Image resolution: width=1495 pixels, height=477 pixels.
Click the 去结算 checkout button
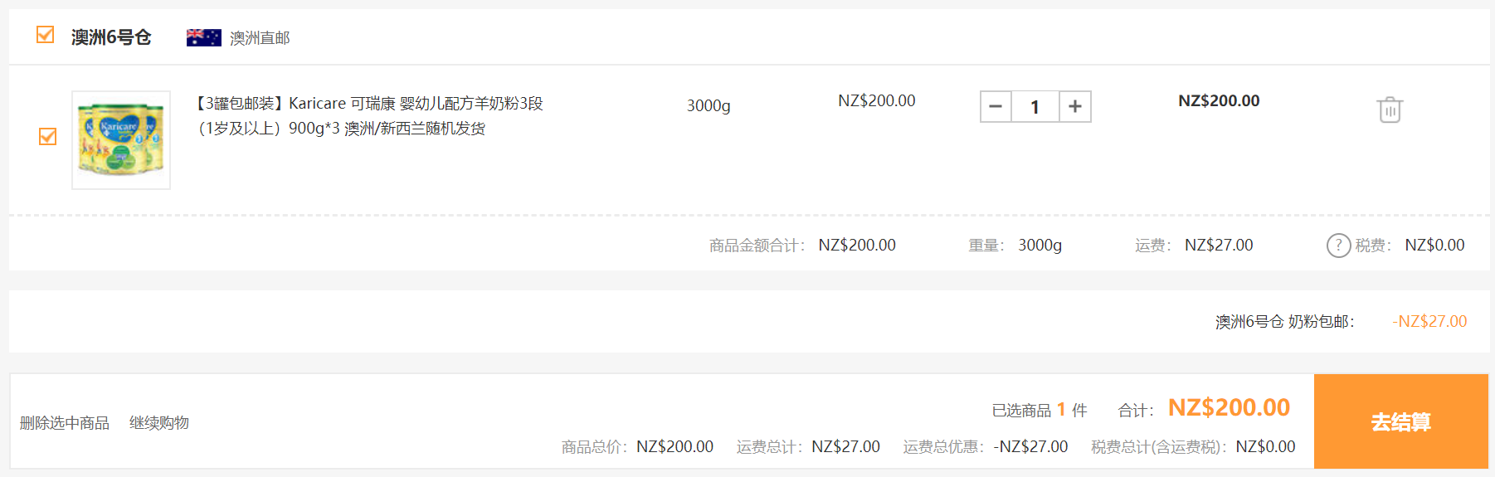[1401, 421]
